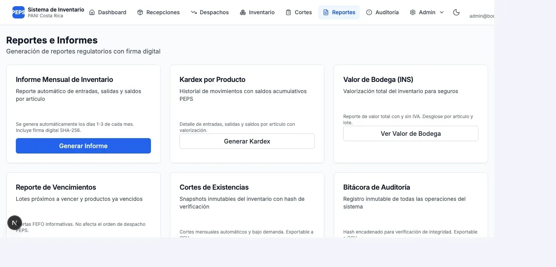Go to the Recepciones section
556x267 pixels.
coord(159,12)
